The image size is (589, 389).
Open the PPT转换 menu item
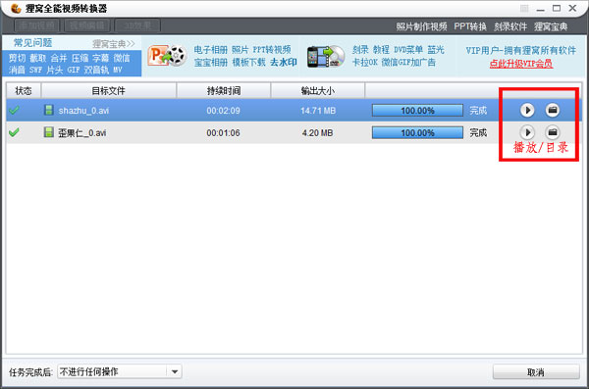tap(470, 26)
